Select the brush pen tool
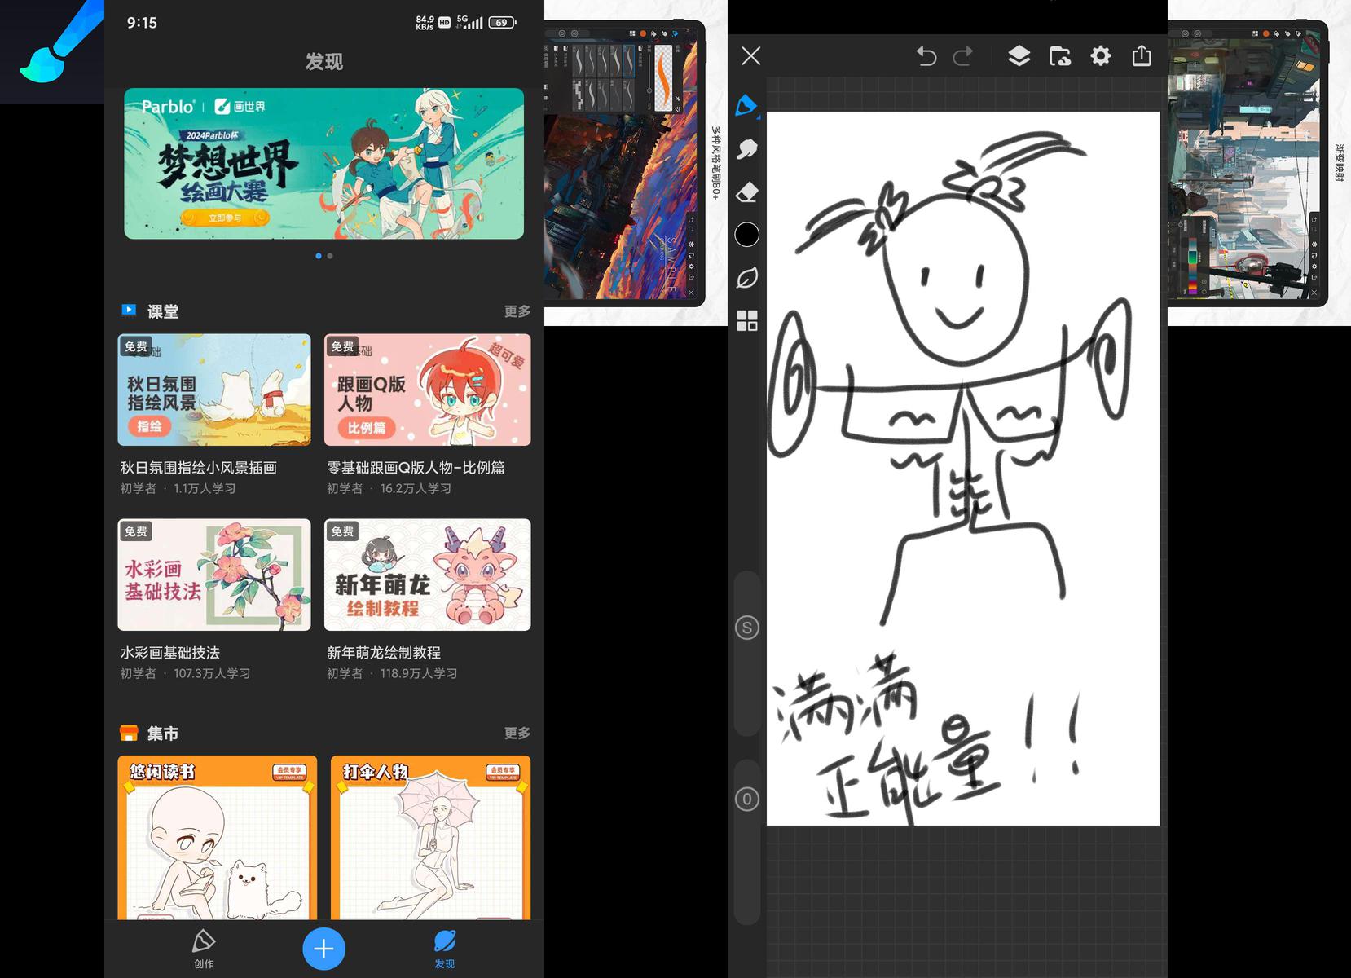 pos(746,106)
